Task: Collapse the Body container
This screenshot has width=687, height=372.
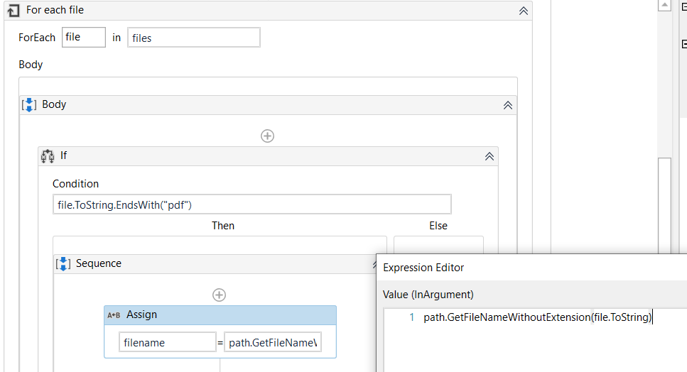Action: [507, 104]
